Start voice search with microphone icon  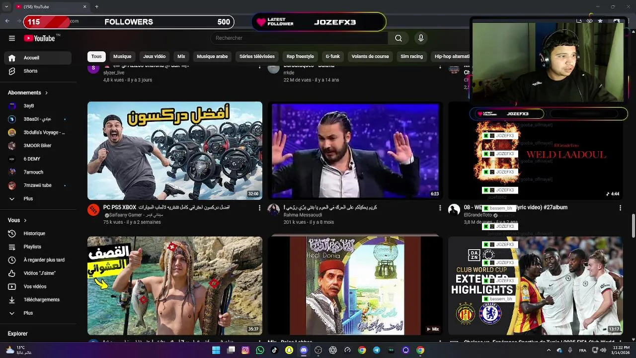click(421, 38)
